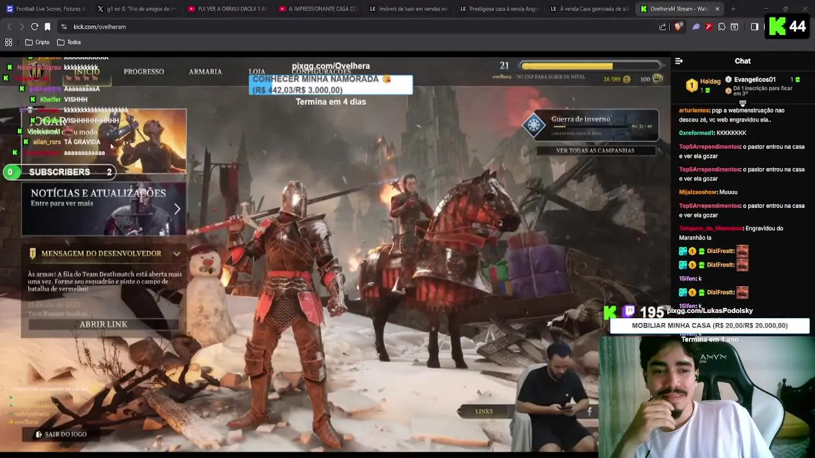Click Evangelicos01 in the leaderboard

pos(755,80)
